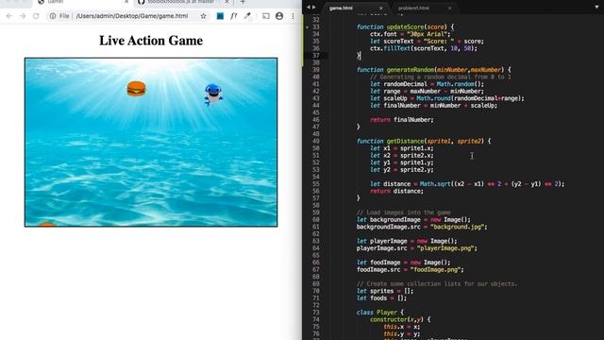The width and height of the screenshot is (604, 340).
Task: Close the game.html editor tab
Action: point(381,8)
